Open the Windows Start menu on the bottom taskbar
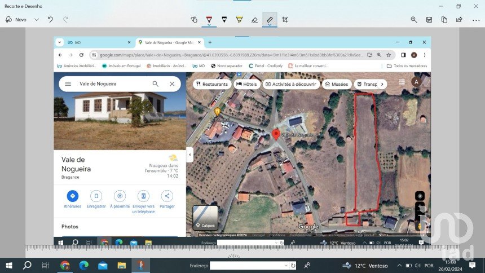 pos(9,265)
